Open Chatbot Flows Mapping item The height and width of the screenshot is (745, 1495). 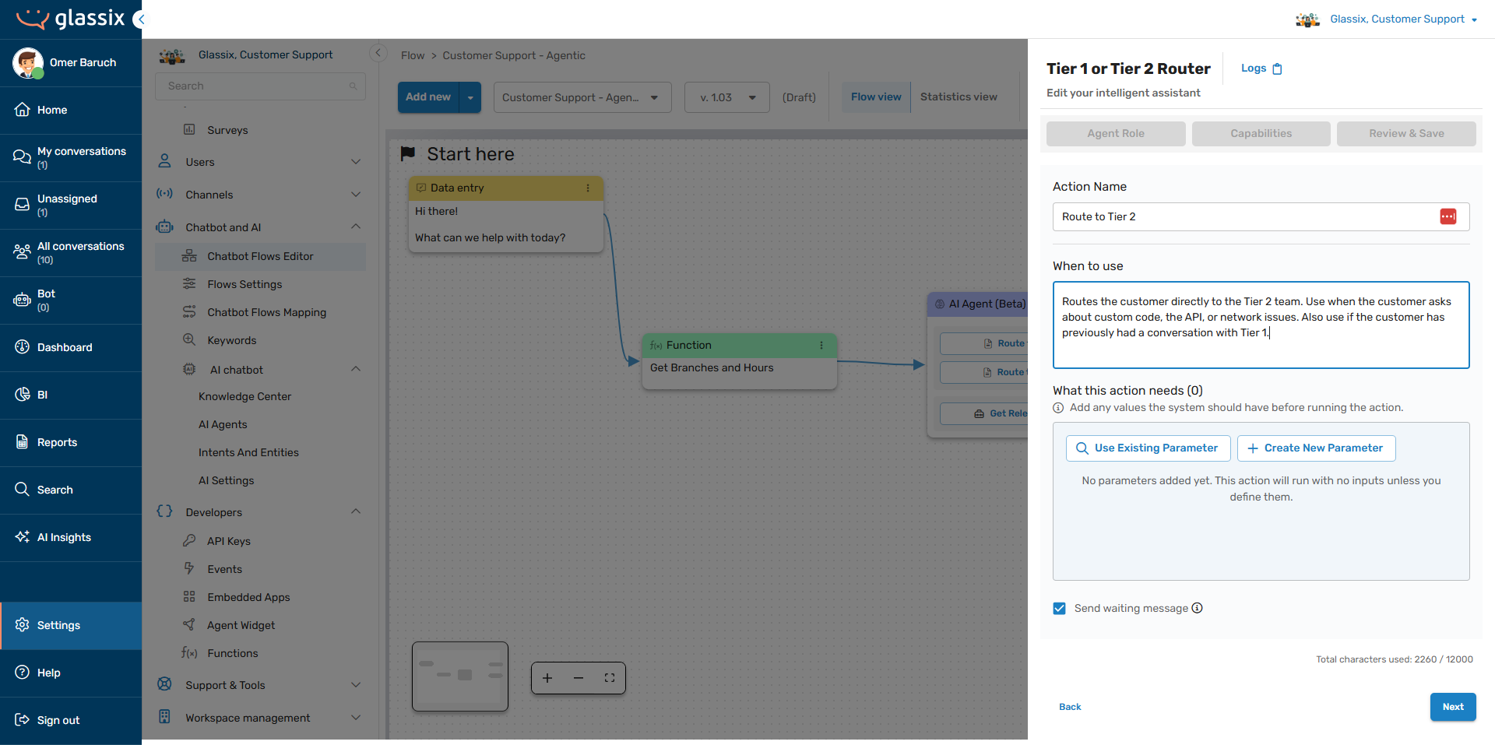pos(260,312)
